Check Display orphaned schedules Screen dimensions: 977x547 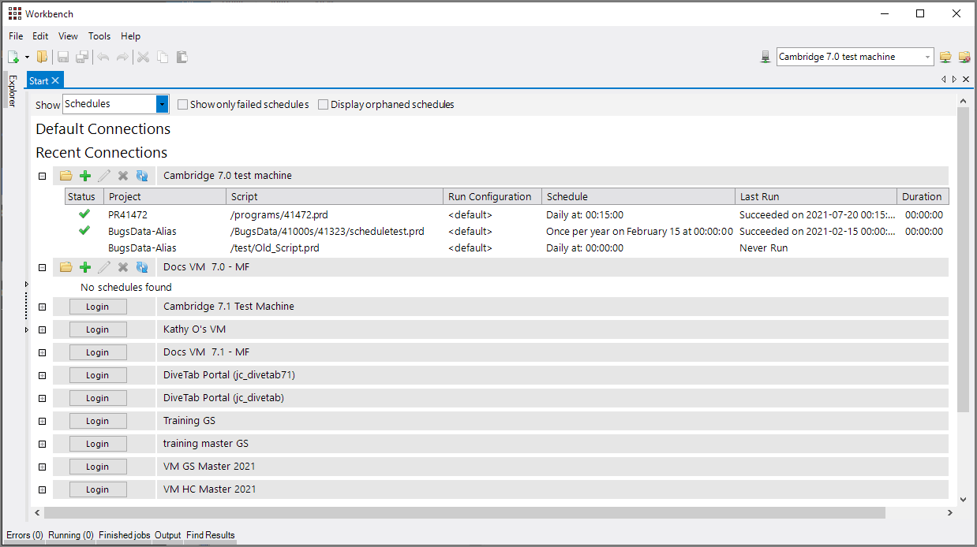click(x=323, y=104)
